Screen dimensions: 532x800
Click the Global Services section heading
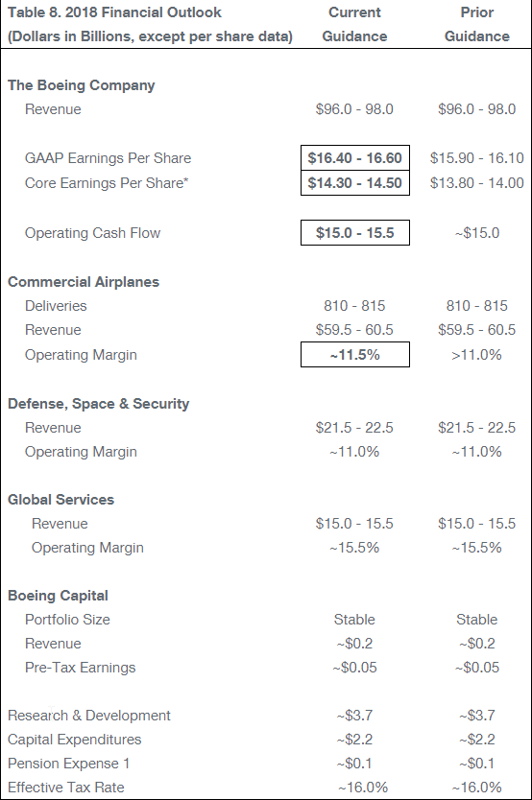pos(60,500)
